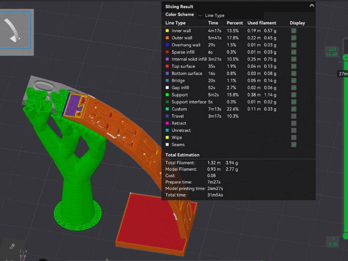Click the green Support color swatch

point(167,95)
